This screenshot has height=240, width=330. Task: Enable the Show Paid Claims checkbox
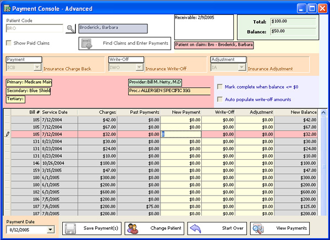pyautogui.click(x=9, y=43)
